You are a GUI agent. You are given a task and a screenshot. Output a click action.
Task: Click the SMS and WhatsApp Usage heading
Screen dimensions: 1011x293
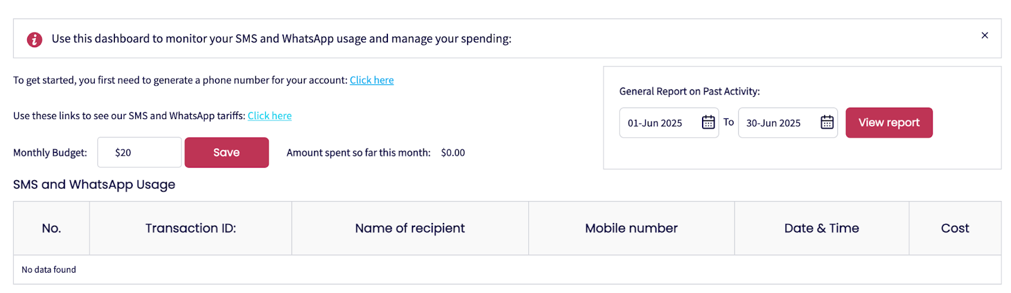tap(94, 185)
